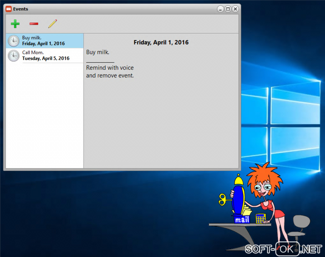Edit event using the pencil icon

[53, 24]
